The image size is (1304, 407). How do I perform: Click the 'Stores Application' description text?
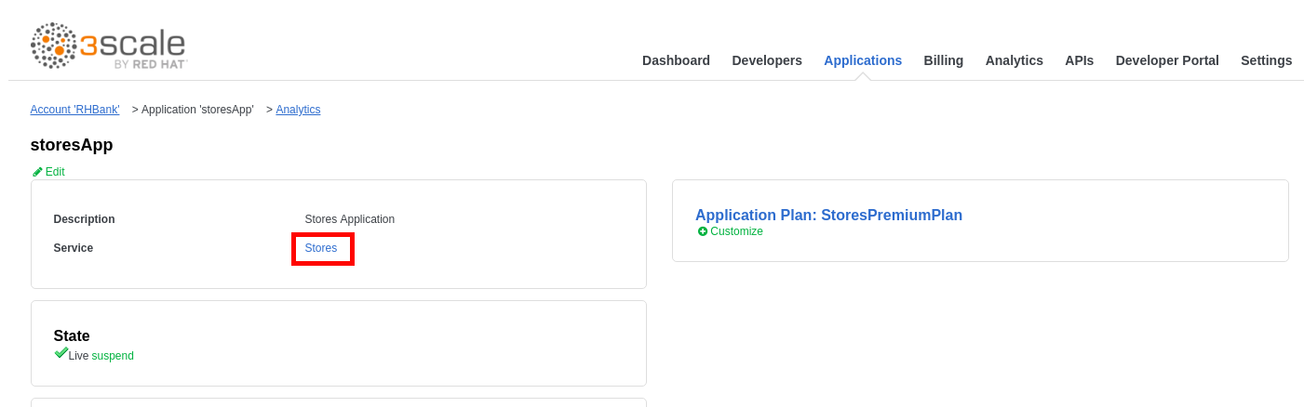click(349, 219)
